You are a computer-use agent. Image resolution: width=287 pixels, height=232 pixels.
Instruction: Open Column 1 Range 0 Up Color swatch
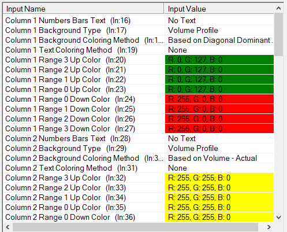(219, 89)
